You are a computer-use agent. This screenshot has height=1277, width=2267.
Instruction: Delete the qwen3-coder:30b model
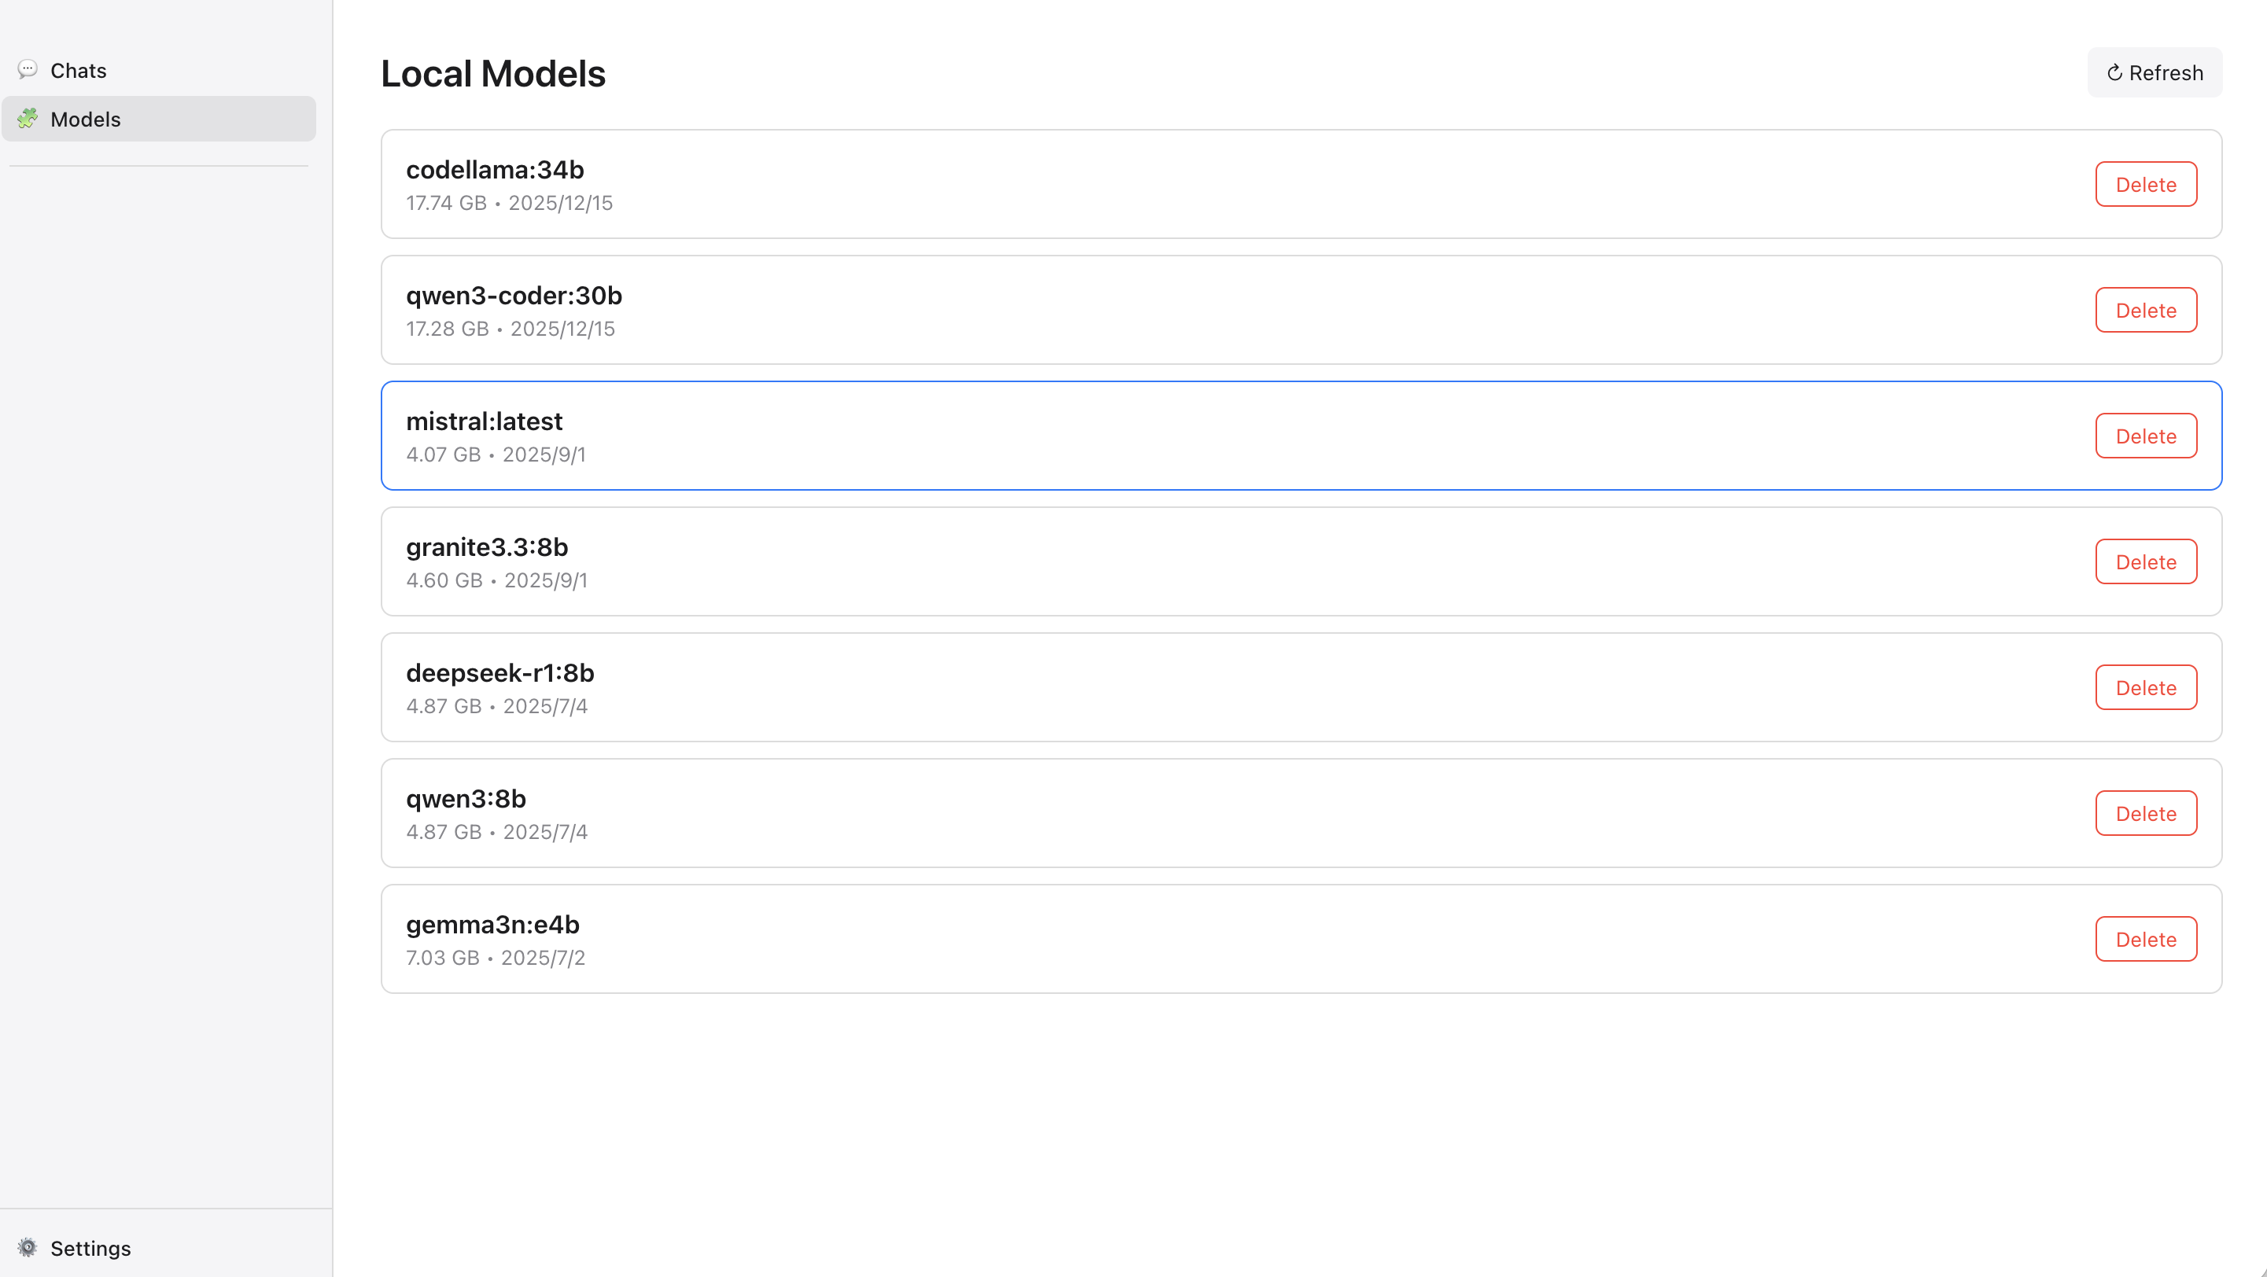pyautogui.click(x=2146, y=311)
